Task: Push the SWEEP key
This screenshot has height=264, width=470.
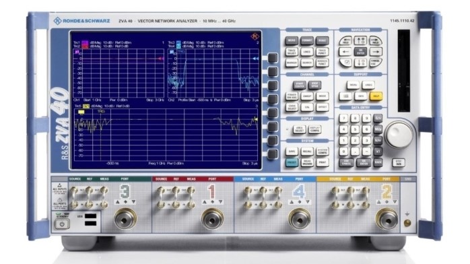Action: click(306, 96)
